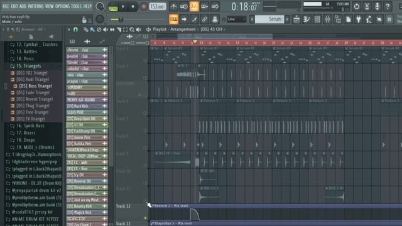Toggle the metronome button

173,7
